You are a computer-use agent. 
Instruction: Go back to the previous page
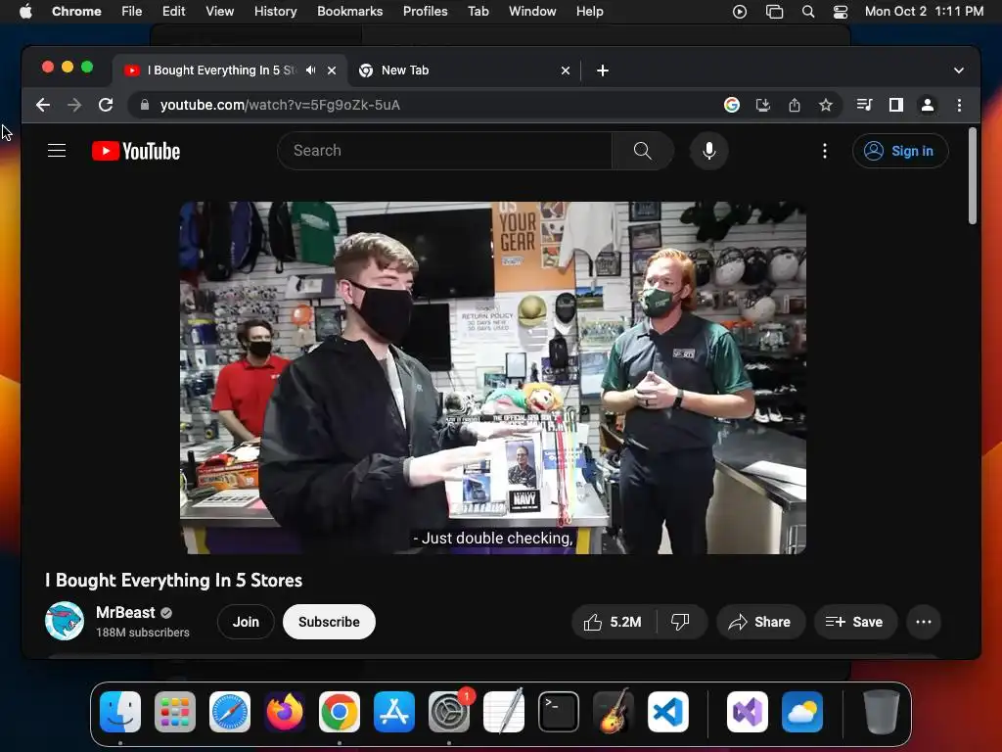click(43, 105)
